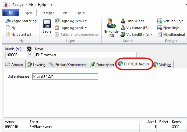Select the EHF/E2B faktura tab
The width and height of the screenshot is (187, 132).
[x=134, y=64]
